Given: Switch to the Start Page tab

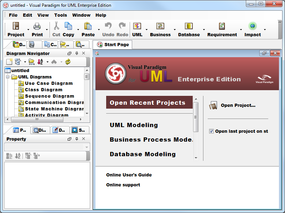Looking at the screenshot, I should (x=113, y=45).
